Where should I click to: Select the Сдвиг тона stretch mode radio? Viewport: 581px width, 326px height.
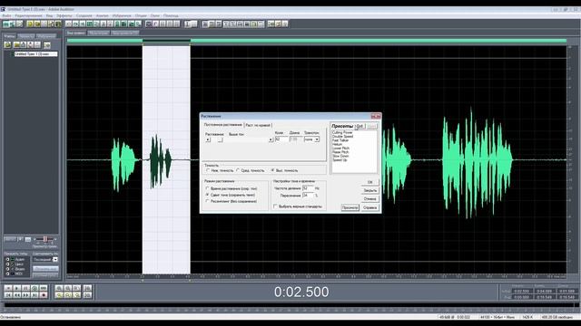point(208,195)
